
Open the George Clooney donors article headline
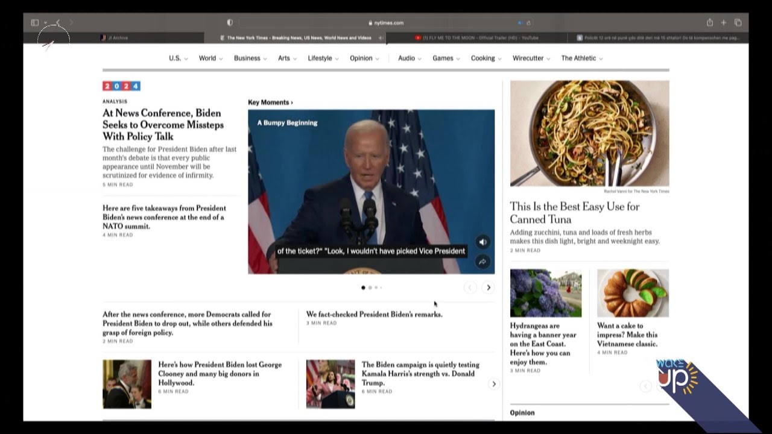(220, 374)
